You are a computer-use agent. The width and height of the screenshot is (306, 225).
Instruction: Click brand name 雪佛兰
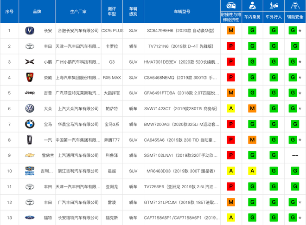pyautogui.click(x=48, y=155)
